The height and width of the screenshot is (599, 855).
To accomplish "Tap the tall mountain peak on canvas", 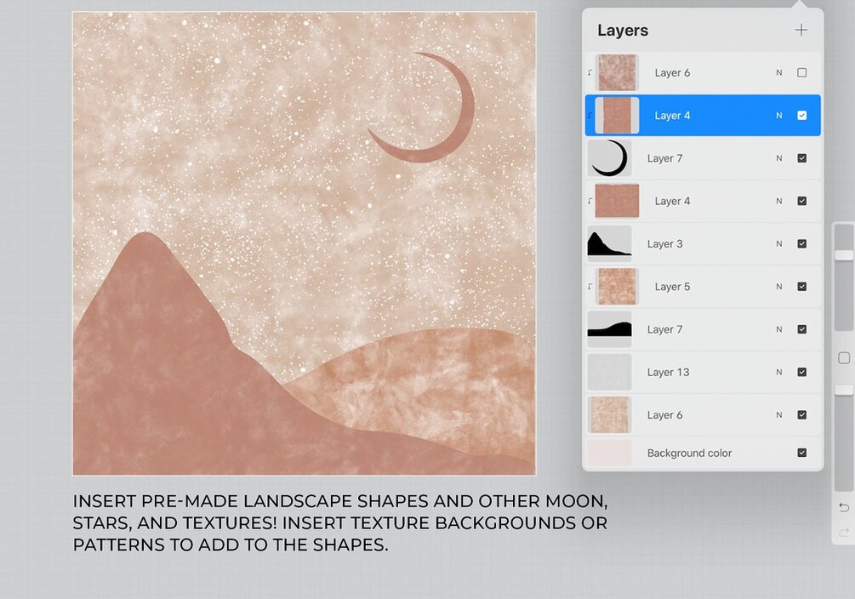I will (146, 256).
